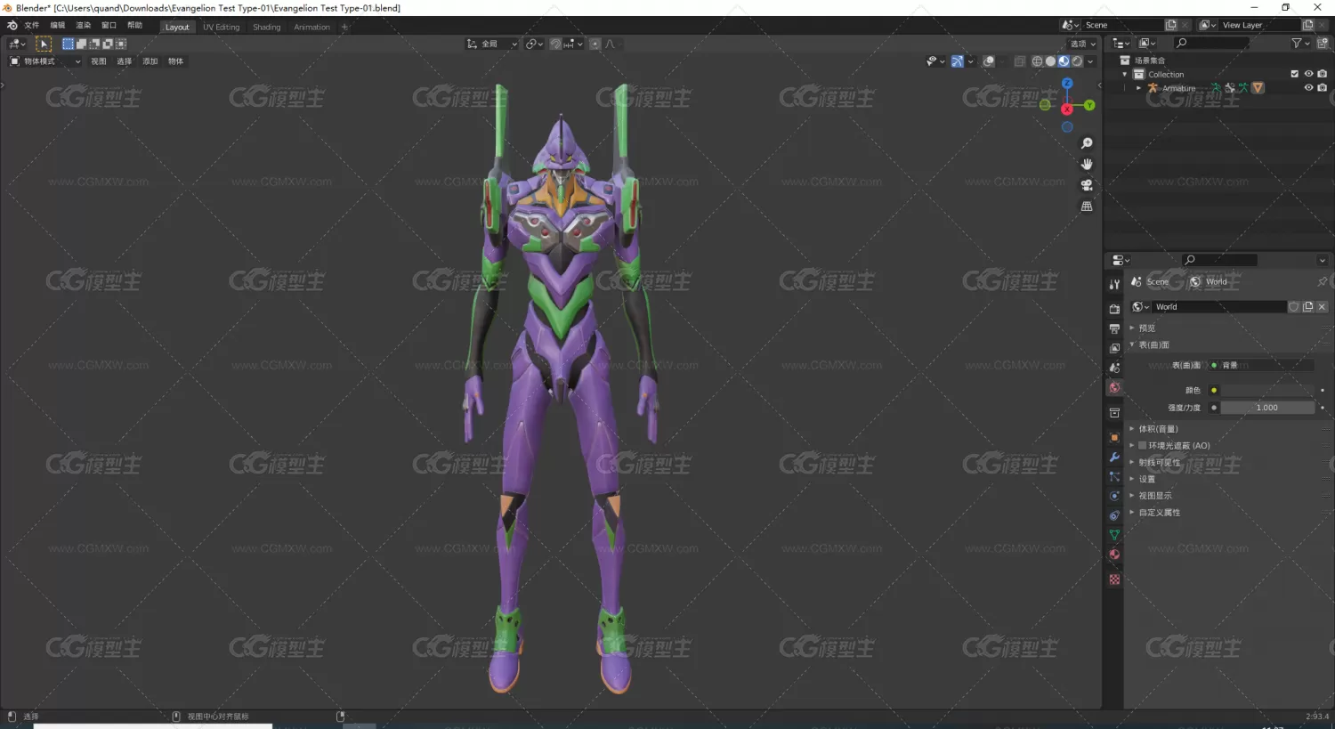
Task: Toggle the X-ray display button
Action: coord(1020,61)
